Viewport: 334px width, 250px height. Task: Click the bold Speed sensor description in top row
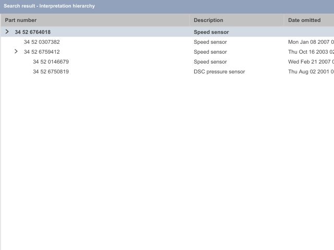click(211, 32)
